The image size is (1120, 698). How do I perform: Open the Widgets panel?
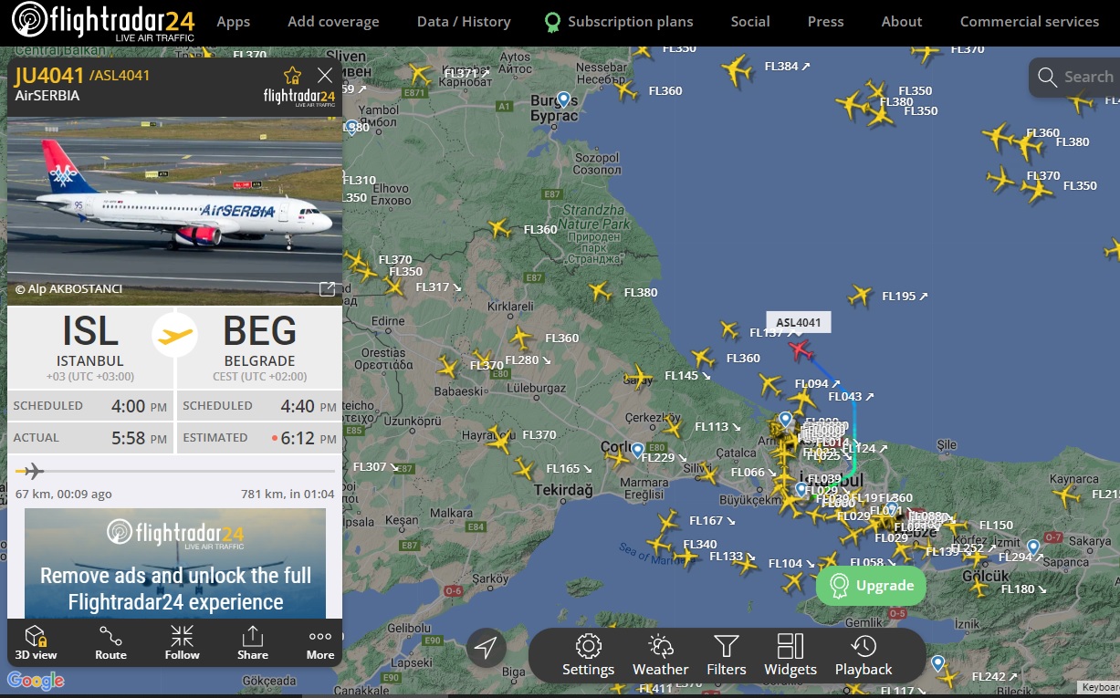(x=790, y=656)
